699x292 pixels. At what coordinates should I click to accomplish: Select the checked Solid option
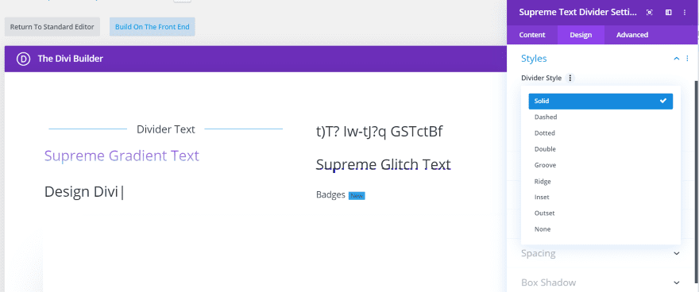(601, 101)
